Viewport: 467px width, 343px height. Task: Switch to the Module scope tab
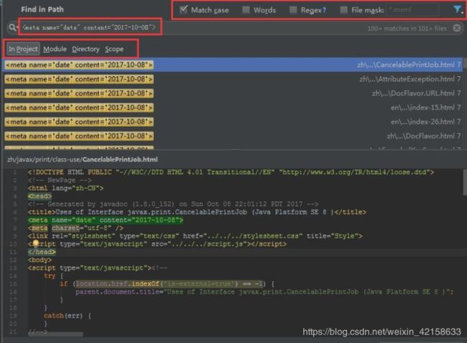point(55,49)
